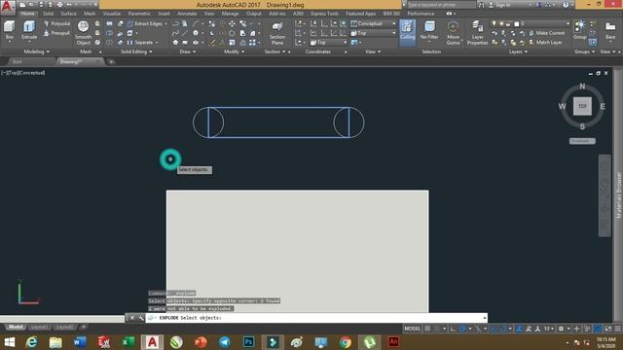The width and height of the screenshot is (623, 350).
Task: Click the viewport controls label [-][Top][Conceptual]
Action: coord(23,73)
